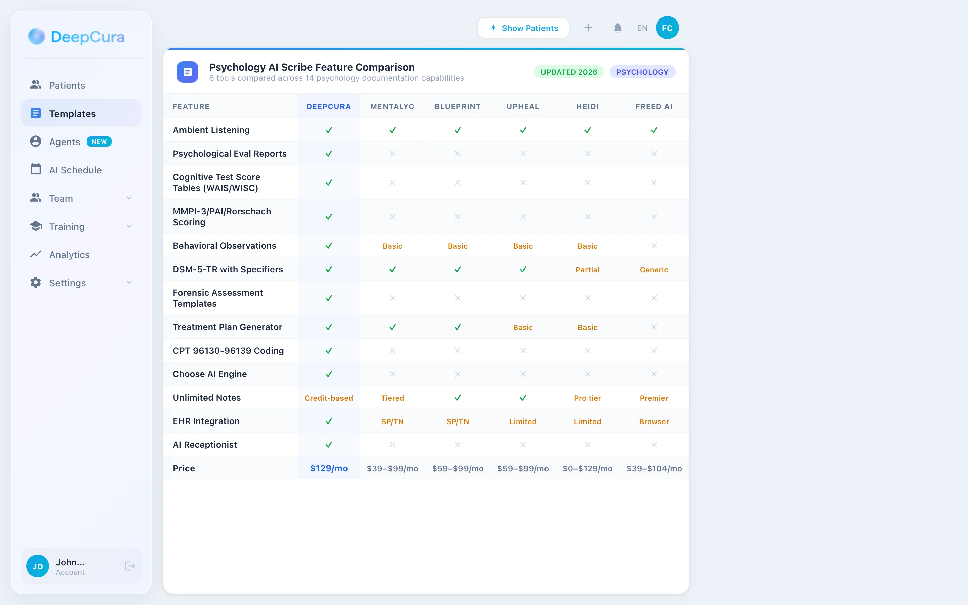Image resolution: width=968 pixels, height=605 pixels.
Task: Expand the Settings submenu chevron
Action: 129,283
